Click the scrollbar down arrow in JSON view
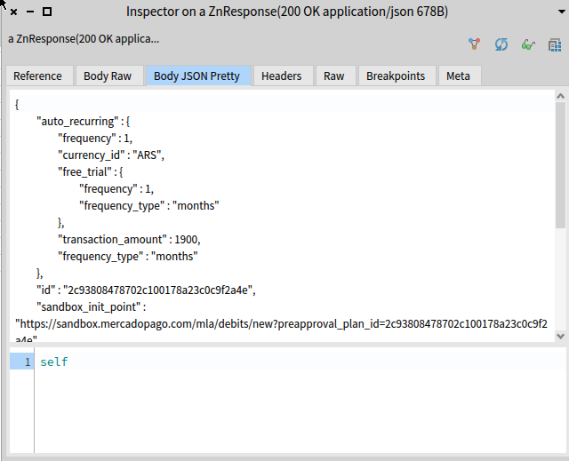Screen dimensions: 569x461 pyautogui.click(x=560, y=337)
